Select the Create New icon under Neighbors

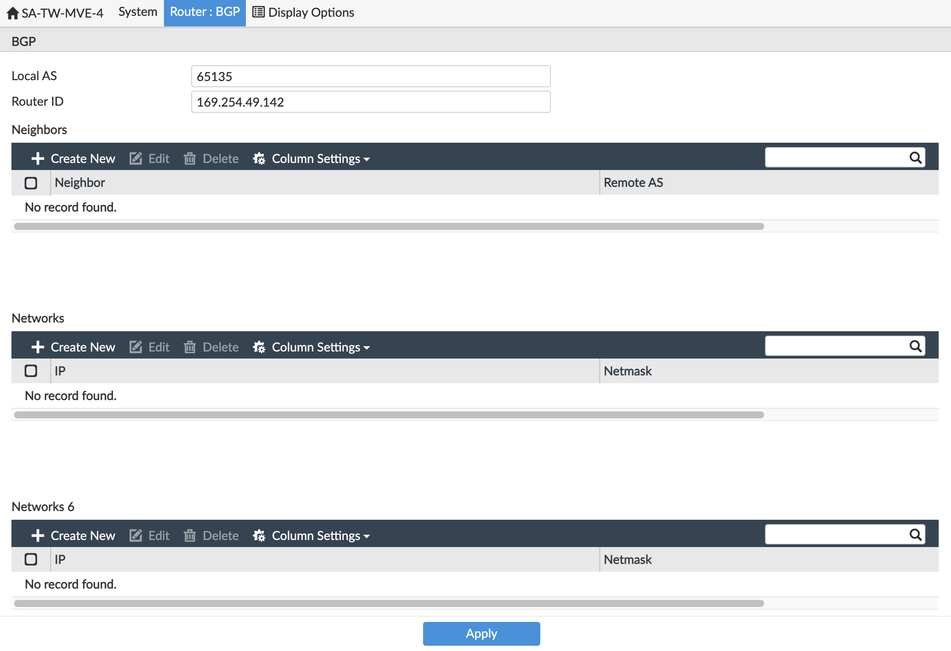(38, 158)
